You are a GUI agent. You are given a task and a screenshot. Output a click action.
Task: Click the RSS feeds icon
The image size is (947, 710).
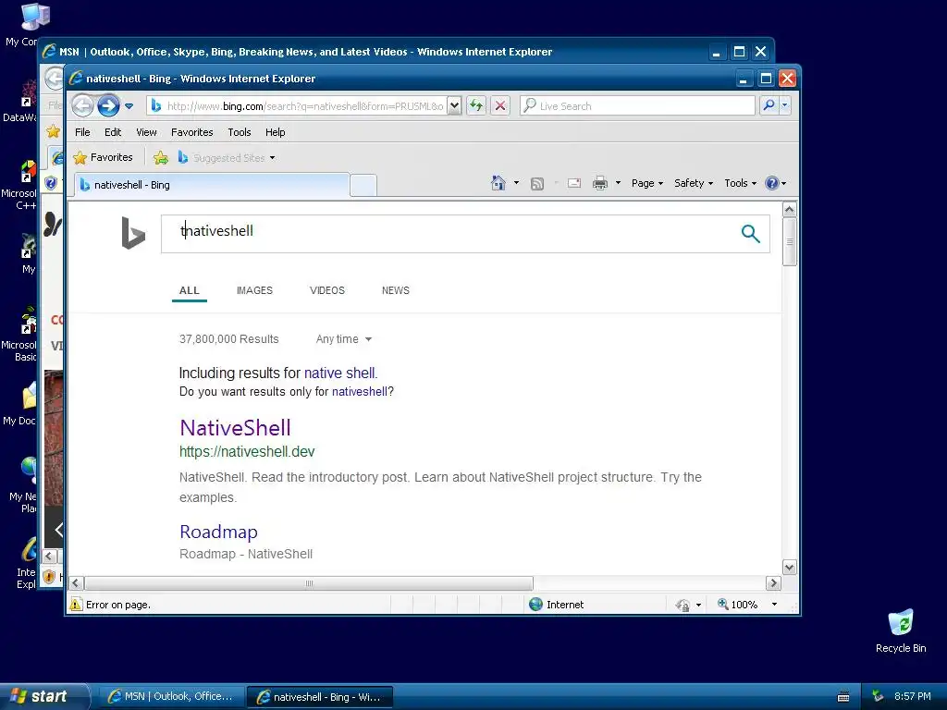(x=537, y=184)
